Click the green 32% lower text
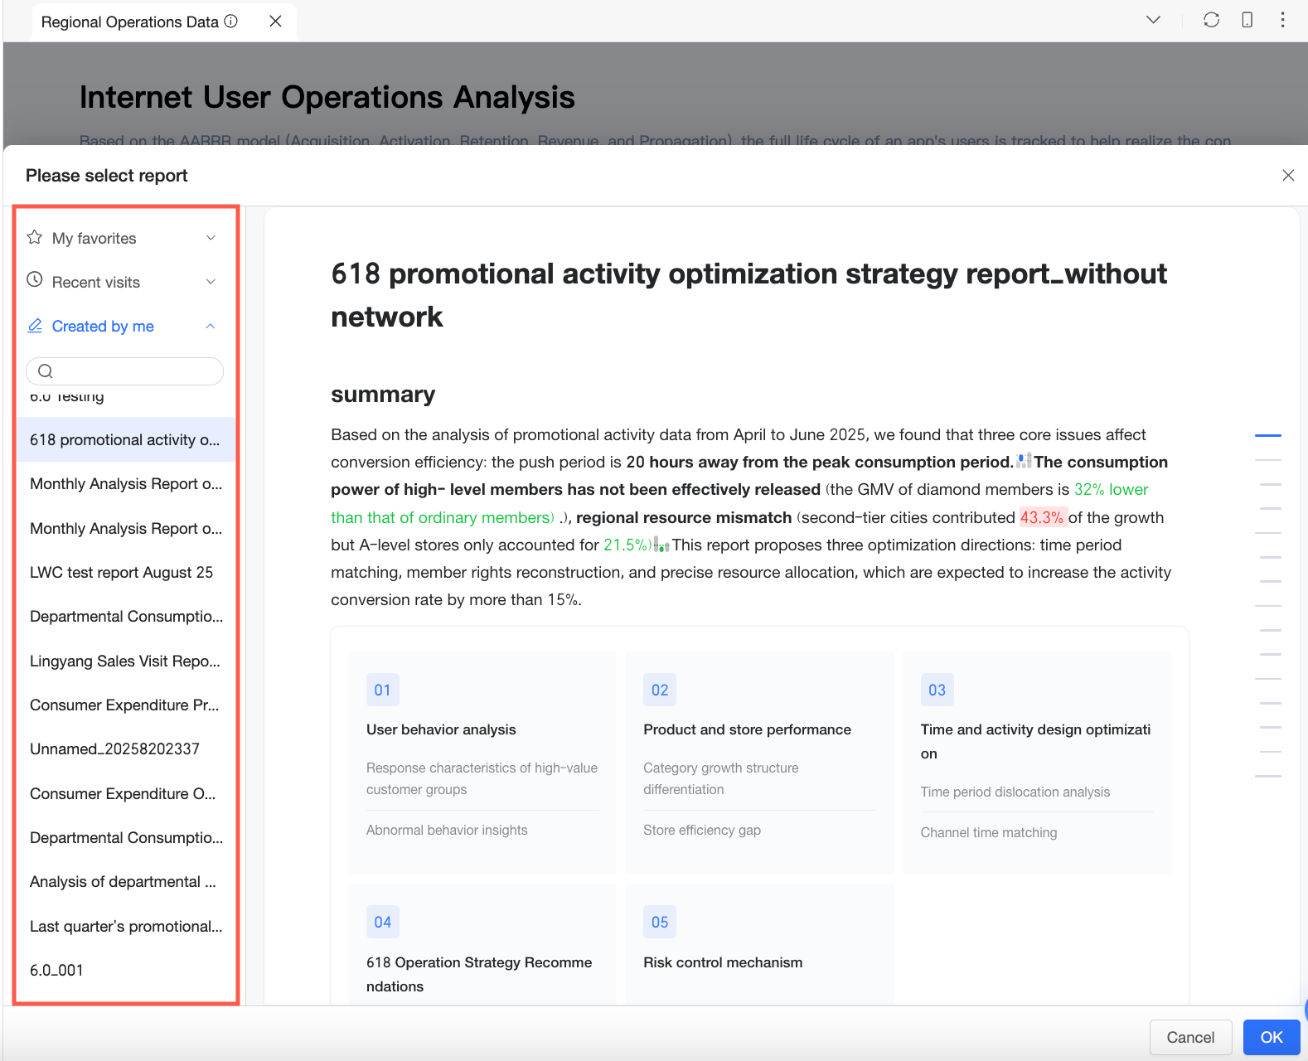The image size is (1308, 1061). pyautogui.click(x=1112, y=489)
